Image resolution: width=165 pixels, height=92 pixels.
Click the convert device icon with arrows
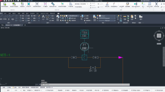click(x=156, y=4)
